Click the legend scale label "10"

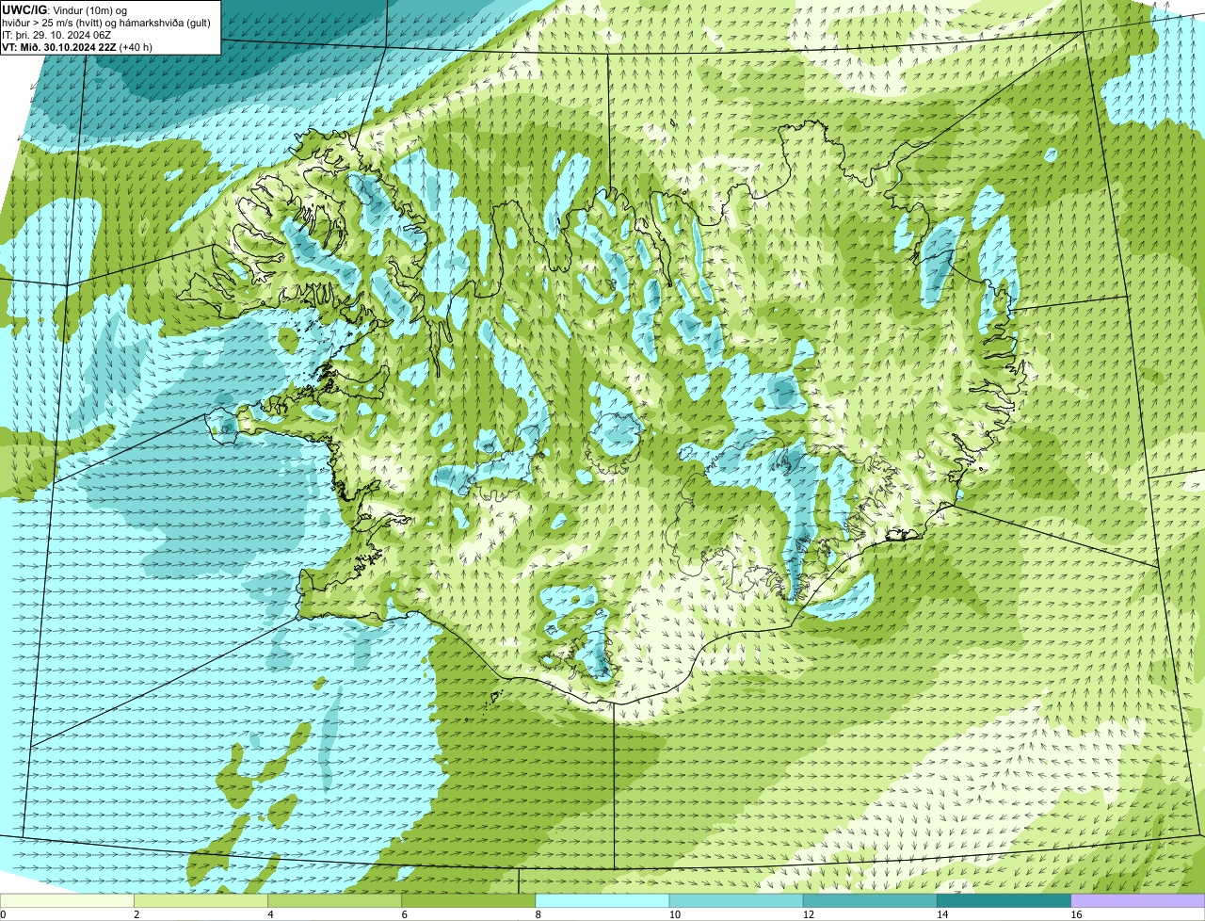pos(674,914)
